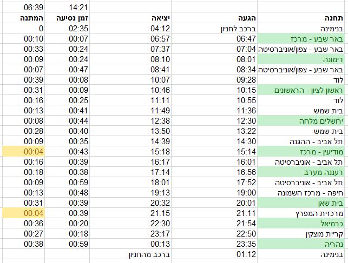Select the yellow wait cell in מודיעין row
The image size is (348, 263).
point(22,152)
